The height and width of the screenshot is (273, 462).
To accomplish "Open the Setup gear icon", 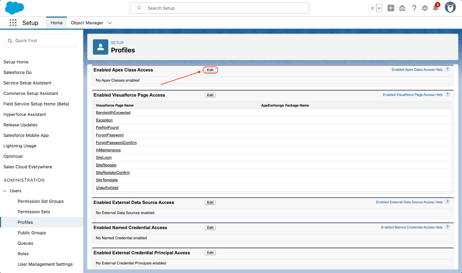I will point(425,8).
